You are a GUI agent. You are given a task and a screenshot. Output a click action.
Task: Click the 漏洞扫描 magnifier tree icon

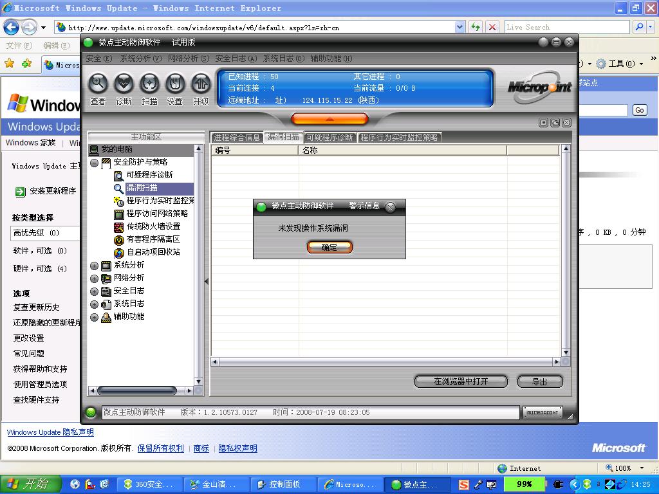pyautogui.click(x=119, y=188)
